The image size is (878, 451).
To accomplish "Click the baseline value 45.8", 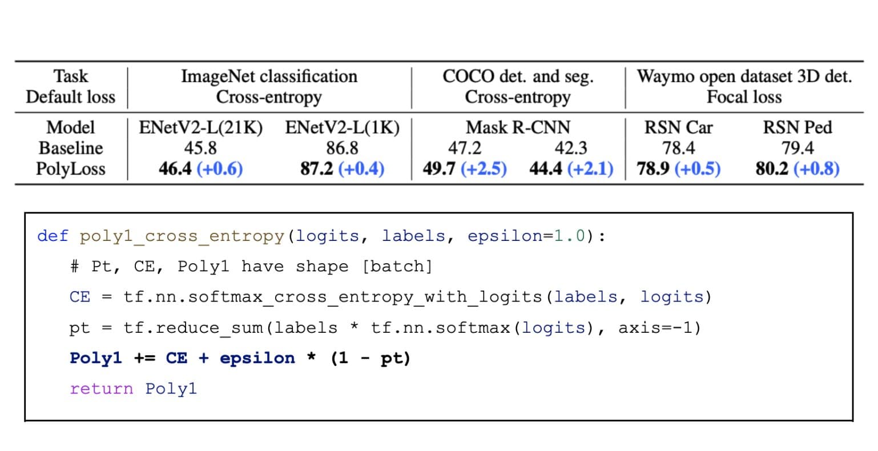I will pos(200,148).
